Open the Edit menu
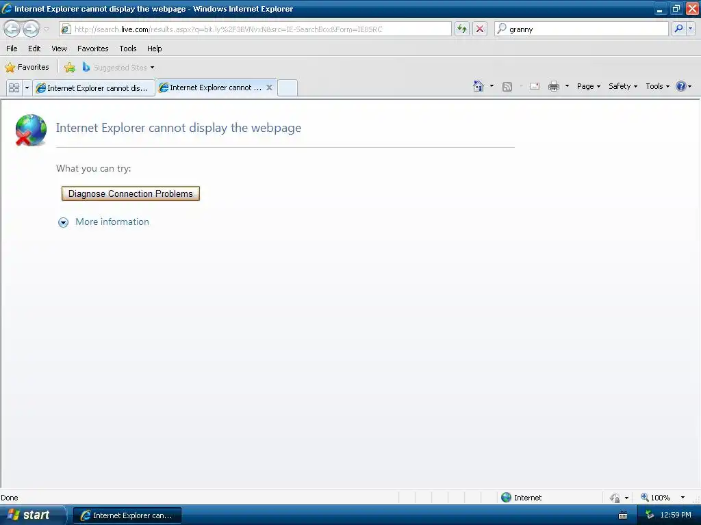 (34, 49)
